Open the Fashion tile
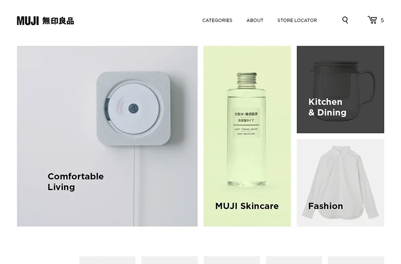The height and width of the screenshot is (264, 401). (x=340, y=183)
